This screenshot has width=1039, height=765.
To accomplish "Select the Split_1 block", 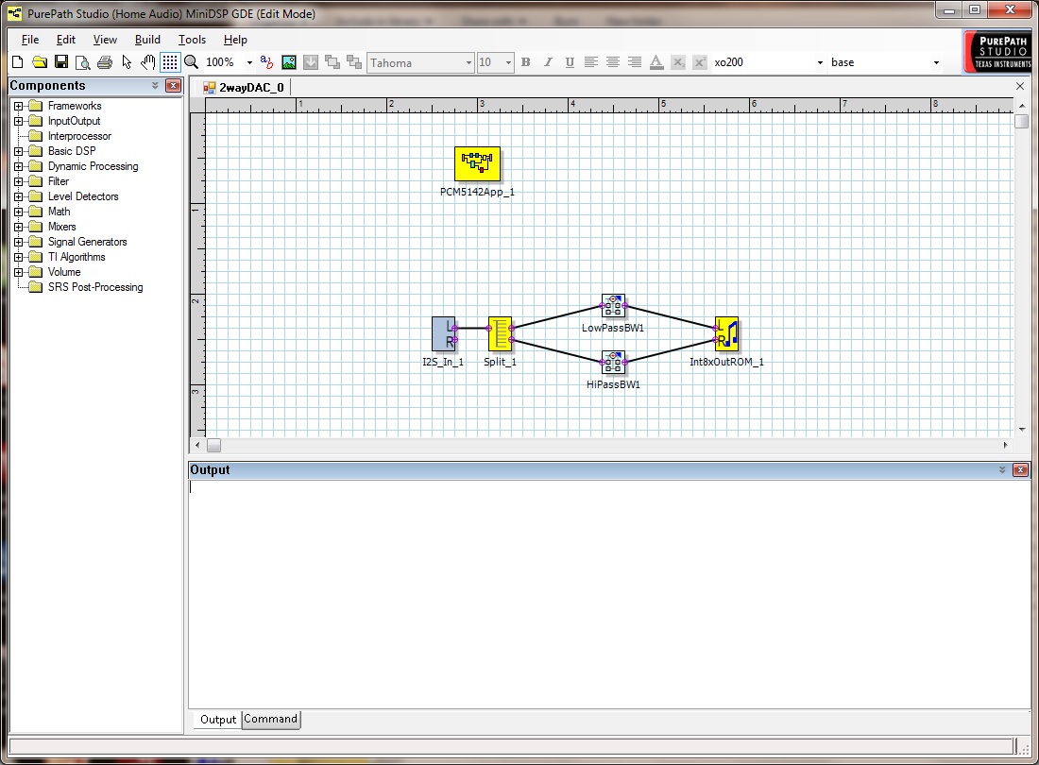I will click(x=500, y=333).
